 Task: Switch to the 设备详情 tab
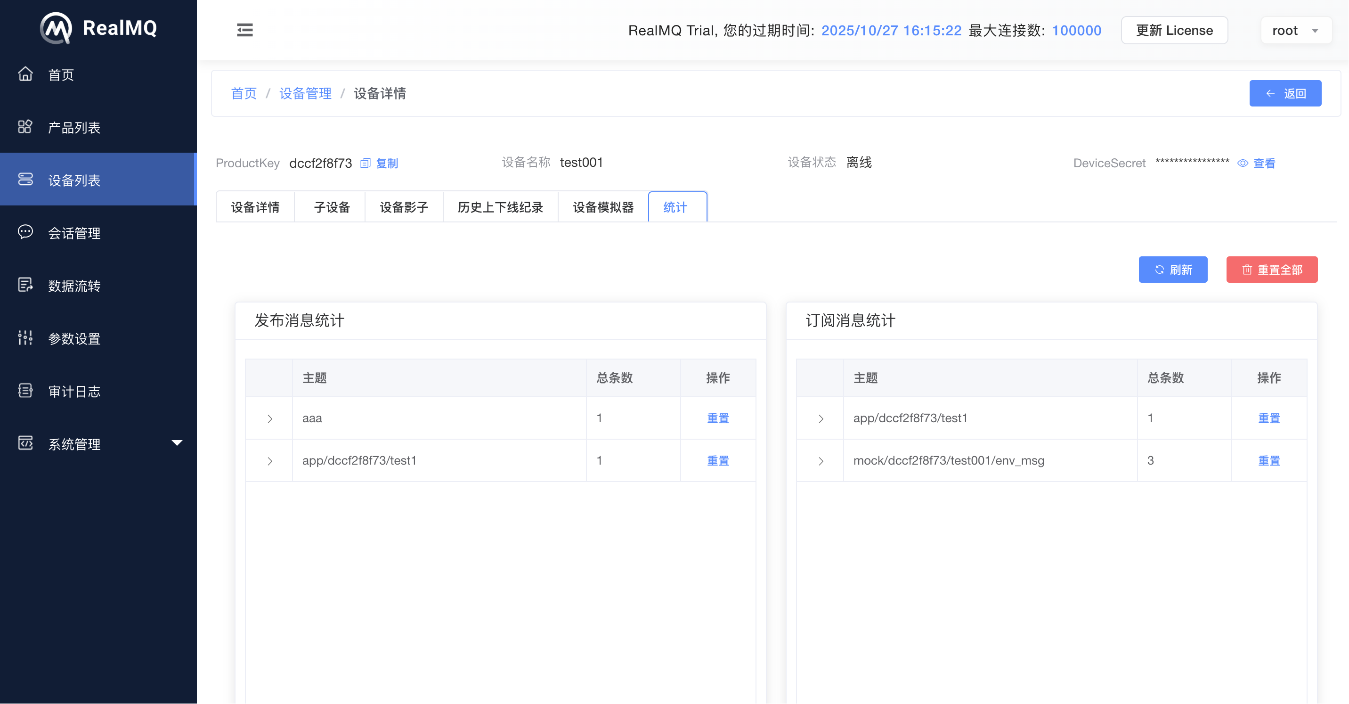coord(255,207)
